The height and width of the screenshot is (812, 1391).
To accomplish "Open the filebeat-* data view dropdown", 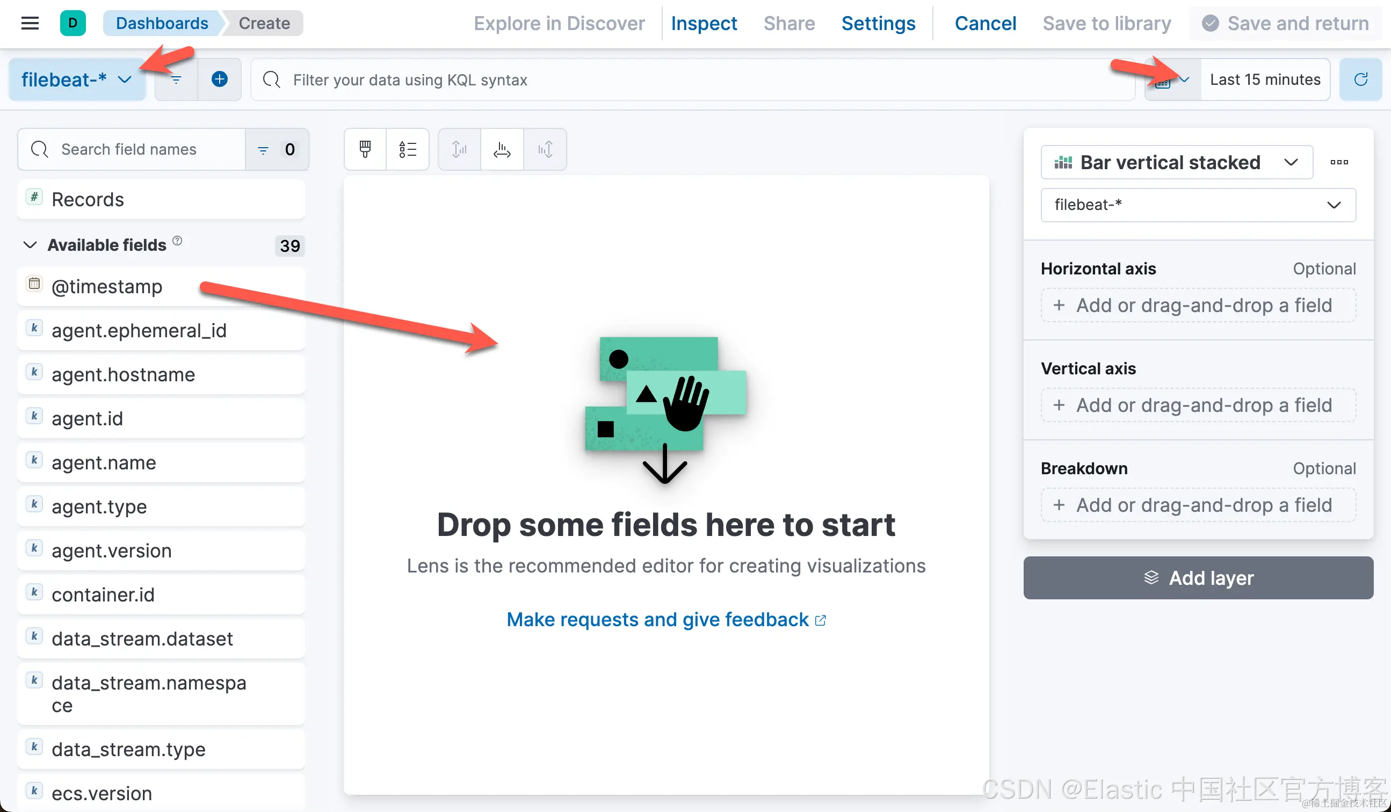I will pos(77,79).
